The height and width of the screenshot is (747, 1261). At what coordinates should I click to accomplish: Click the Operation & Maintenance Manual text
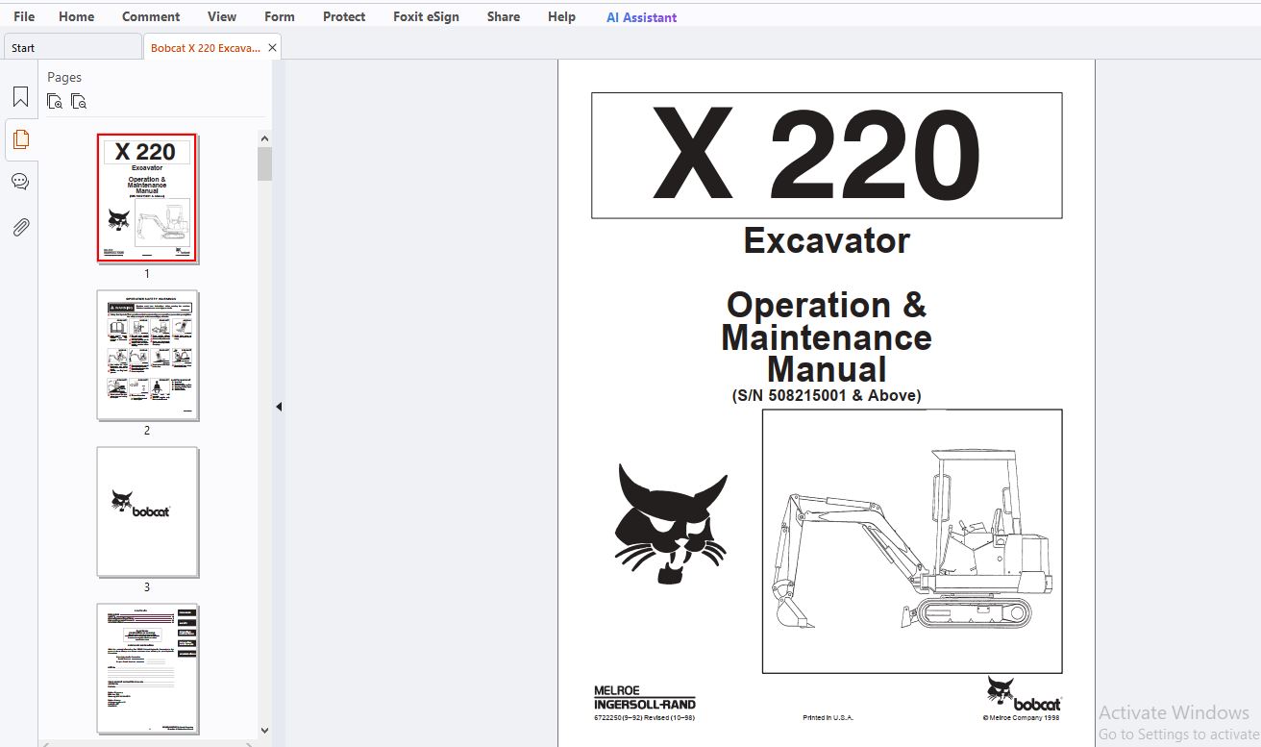827,336
